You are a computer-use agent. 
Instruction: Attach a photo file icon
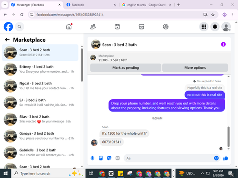(101, 158)
